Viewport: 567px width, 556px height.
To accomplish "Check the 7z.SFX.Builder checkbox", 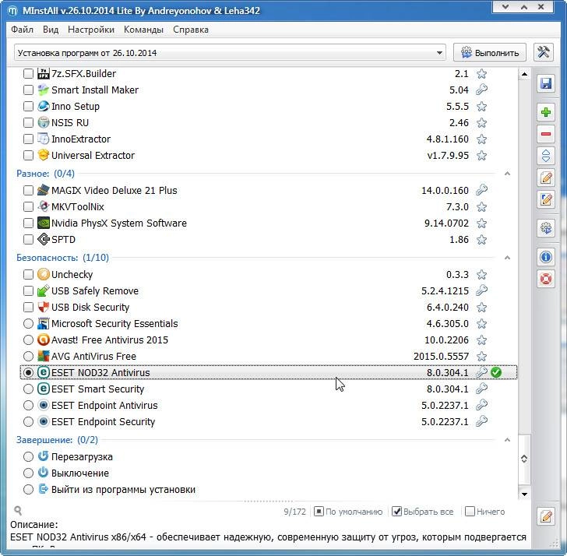I will (28, 74).
